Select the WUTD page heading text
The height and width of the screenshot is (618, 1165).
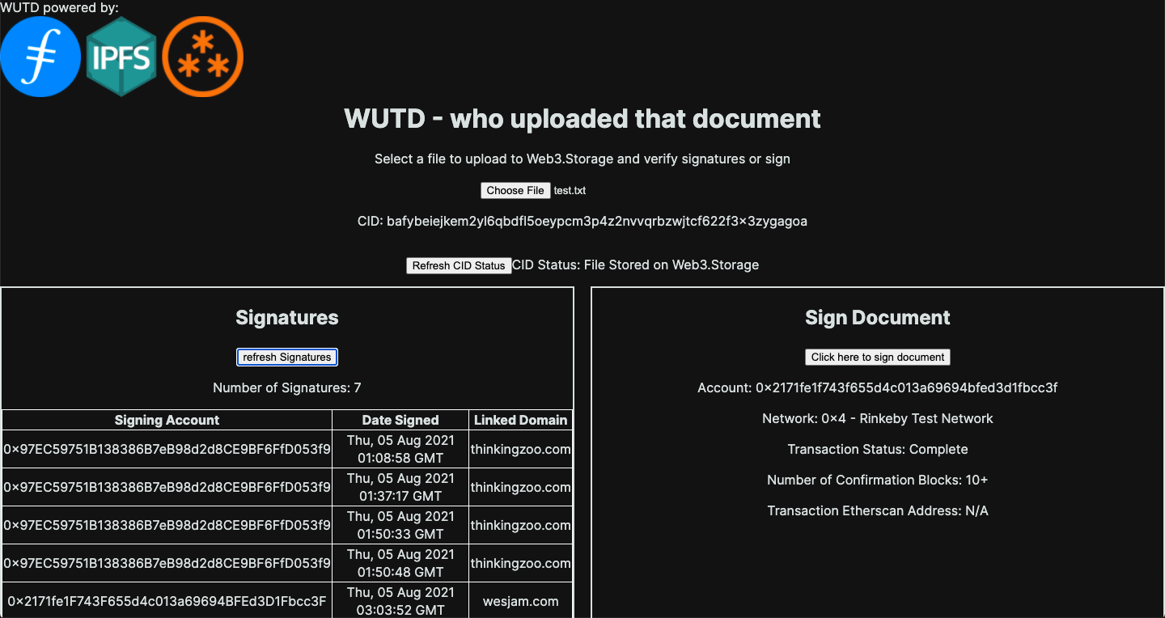tap(582, 119)
